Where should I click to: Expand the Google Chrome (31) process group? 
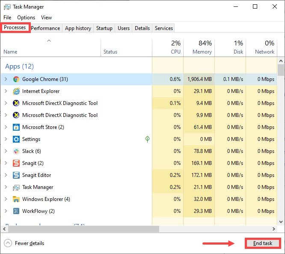pyautogui.click(x=6, y=79)
